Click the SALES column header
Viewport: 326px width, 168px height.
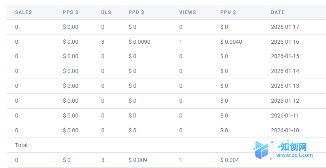coord(23,12)
